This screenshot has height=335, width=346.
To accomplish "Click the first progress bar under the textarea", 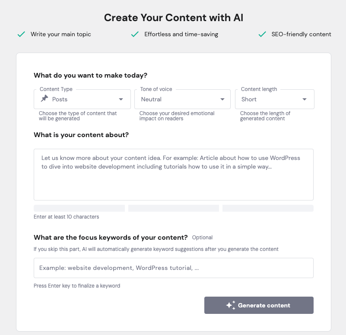I will [79, 208].
